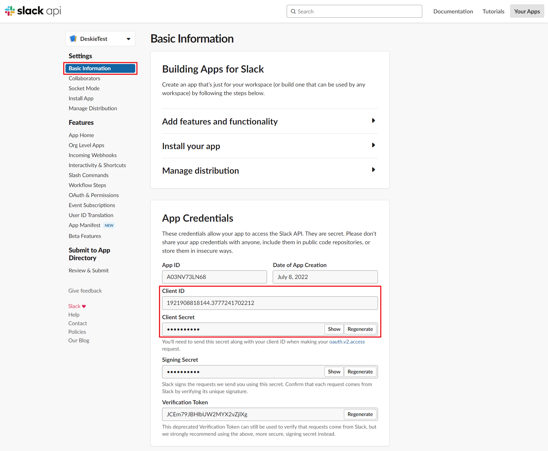Image resolution: width=548 pixels, height=451 pixels.
Task: Open the DeskieTest app selector dropdown
Action: [x=100, y=39]
